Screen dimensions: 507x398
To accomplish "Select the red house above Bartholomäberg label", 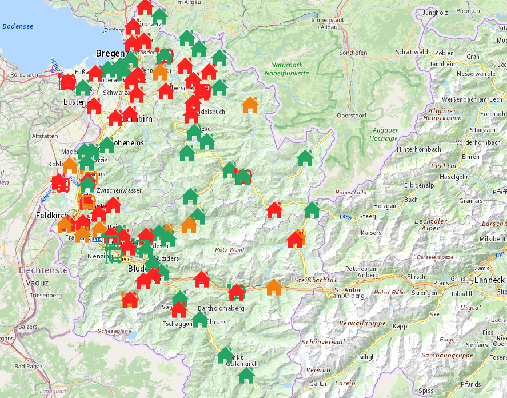I will [x=236, y=292].
